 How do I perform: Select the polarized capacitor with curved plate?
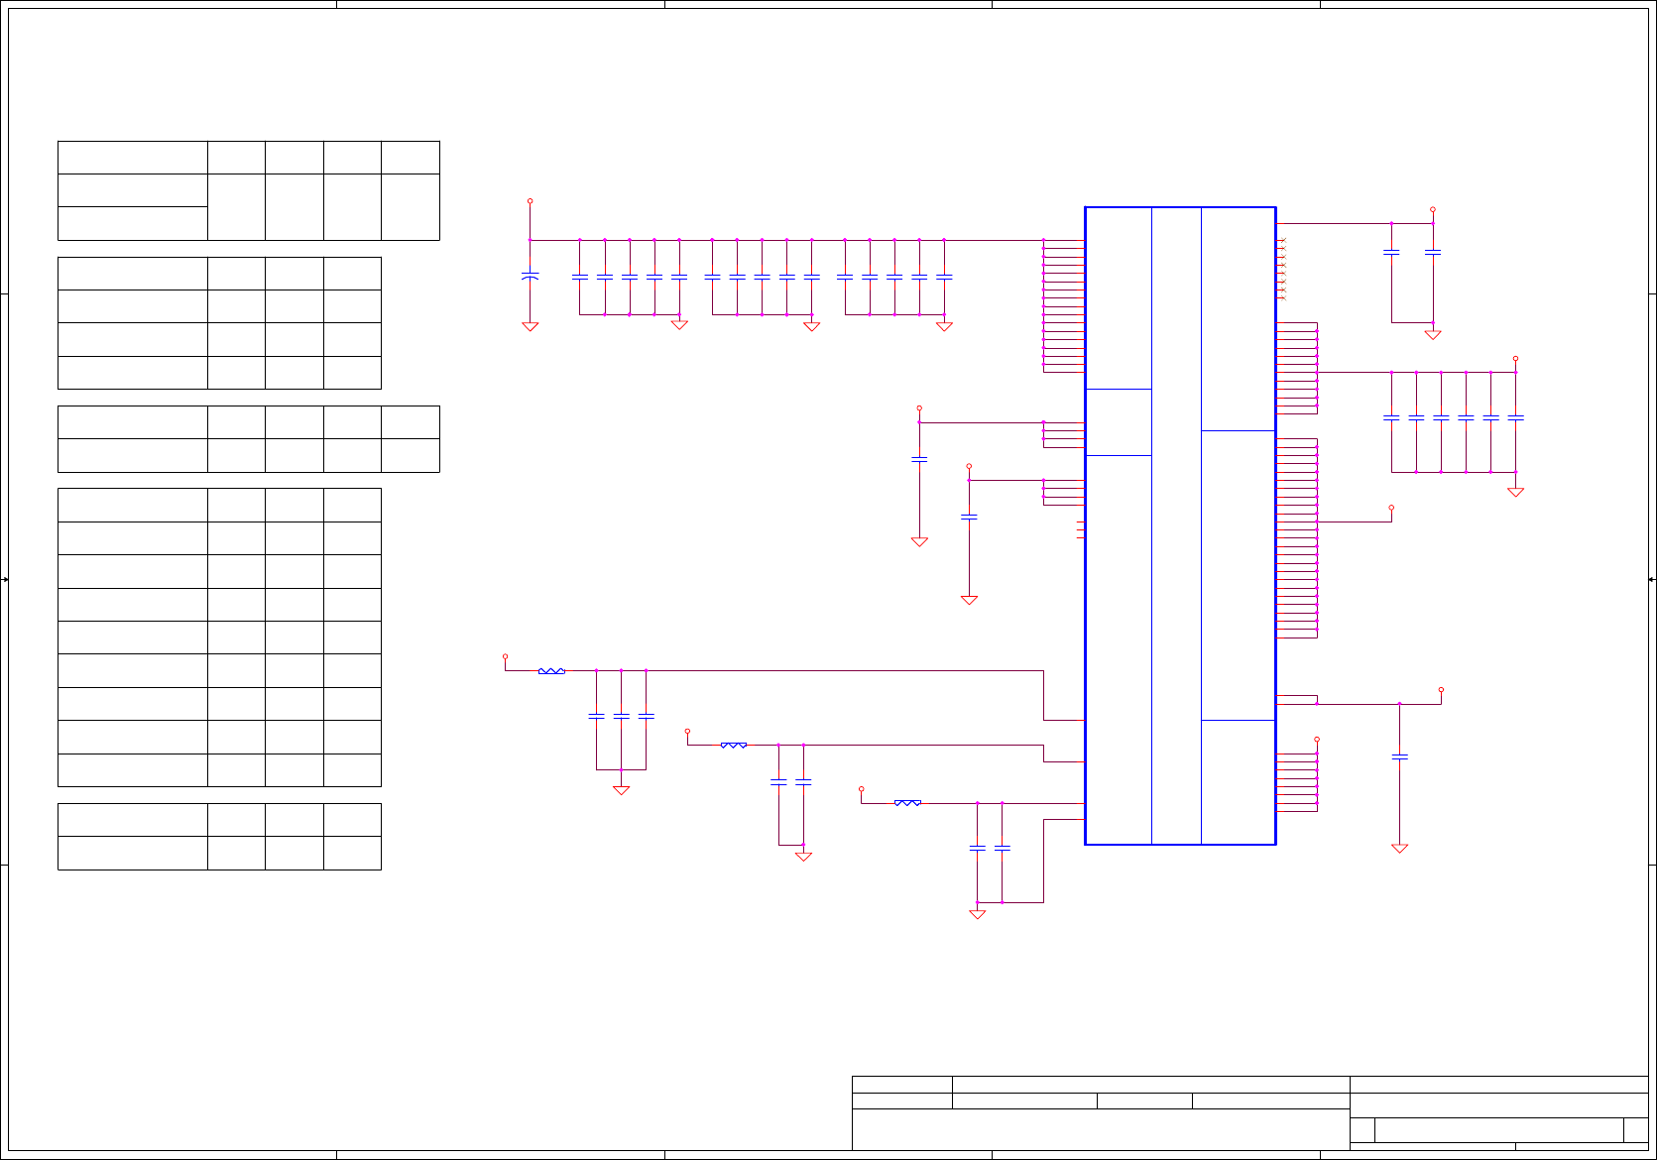531,276
